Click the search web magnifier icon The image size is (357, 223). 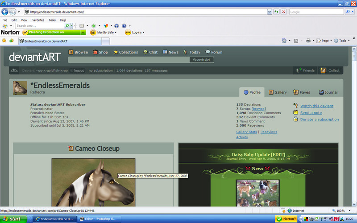pos(67,26)
